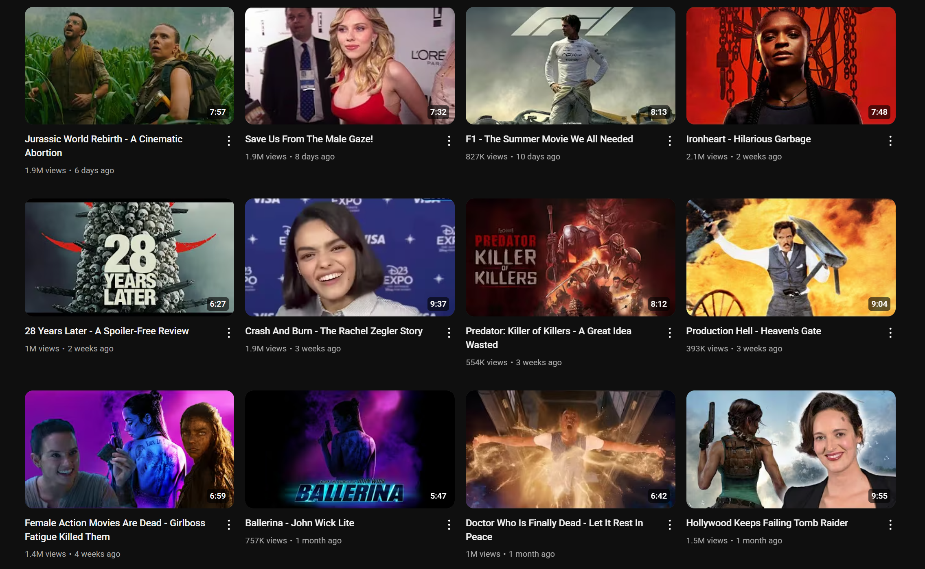Open title 'Hollywood Keeps Failing Tomb Raider'
The image size is (925, 569).
coord(767,523)
